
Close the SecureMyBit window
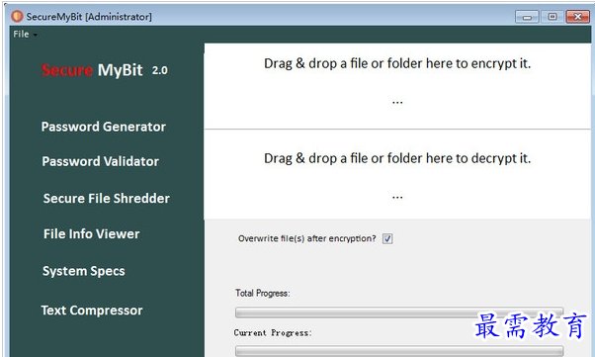pos(578,17)
